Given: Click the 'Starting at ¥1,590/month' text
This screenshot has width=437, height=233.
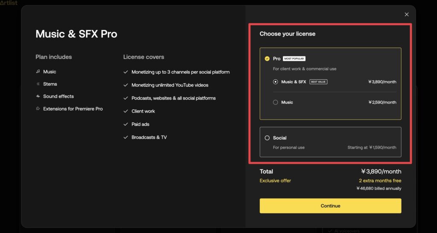Looking at the screenshot, I should [x=372, y=147].
